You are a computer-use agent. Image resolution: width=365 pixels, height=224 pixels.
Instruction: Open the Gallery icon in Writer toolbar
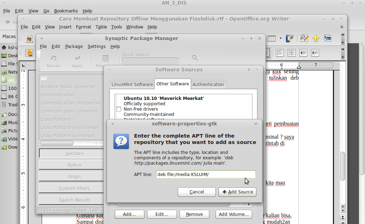pos(328,38)
